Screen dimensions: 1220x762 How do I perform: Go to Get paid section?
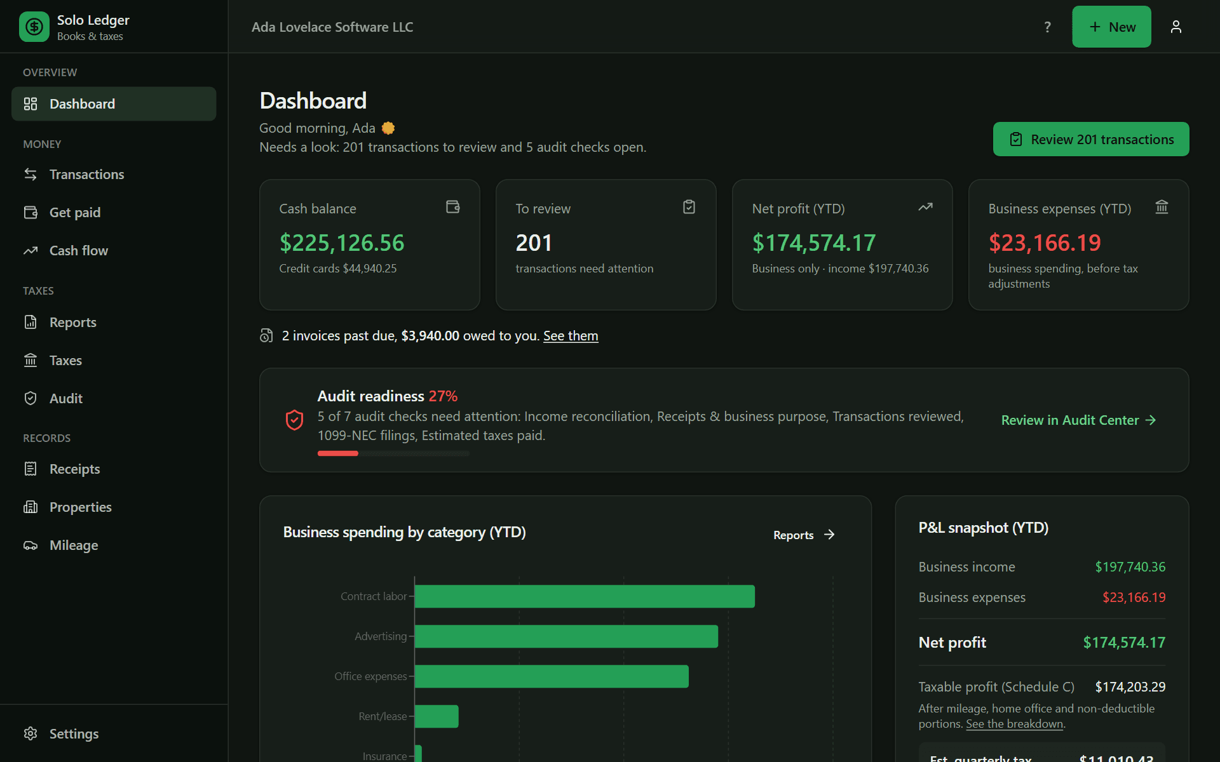click(114, 212)
